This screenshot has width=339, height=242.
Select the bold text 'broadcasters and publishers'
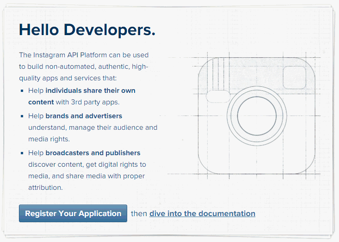[x=93, y=153]
